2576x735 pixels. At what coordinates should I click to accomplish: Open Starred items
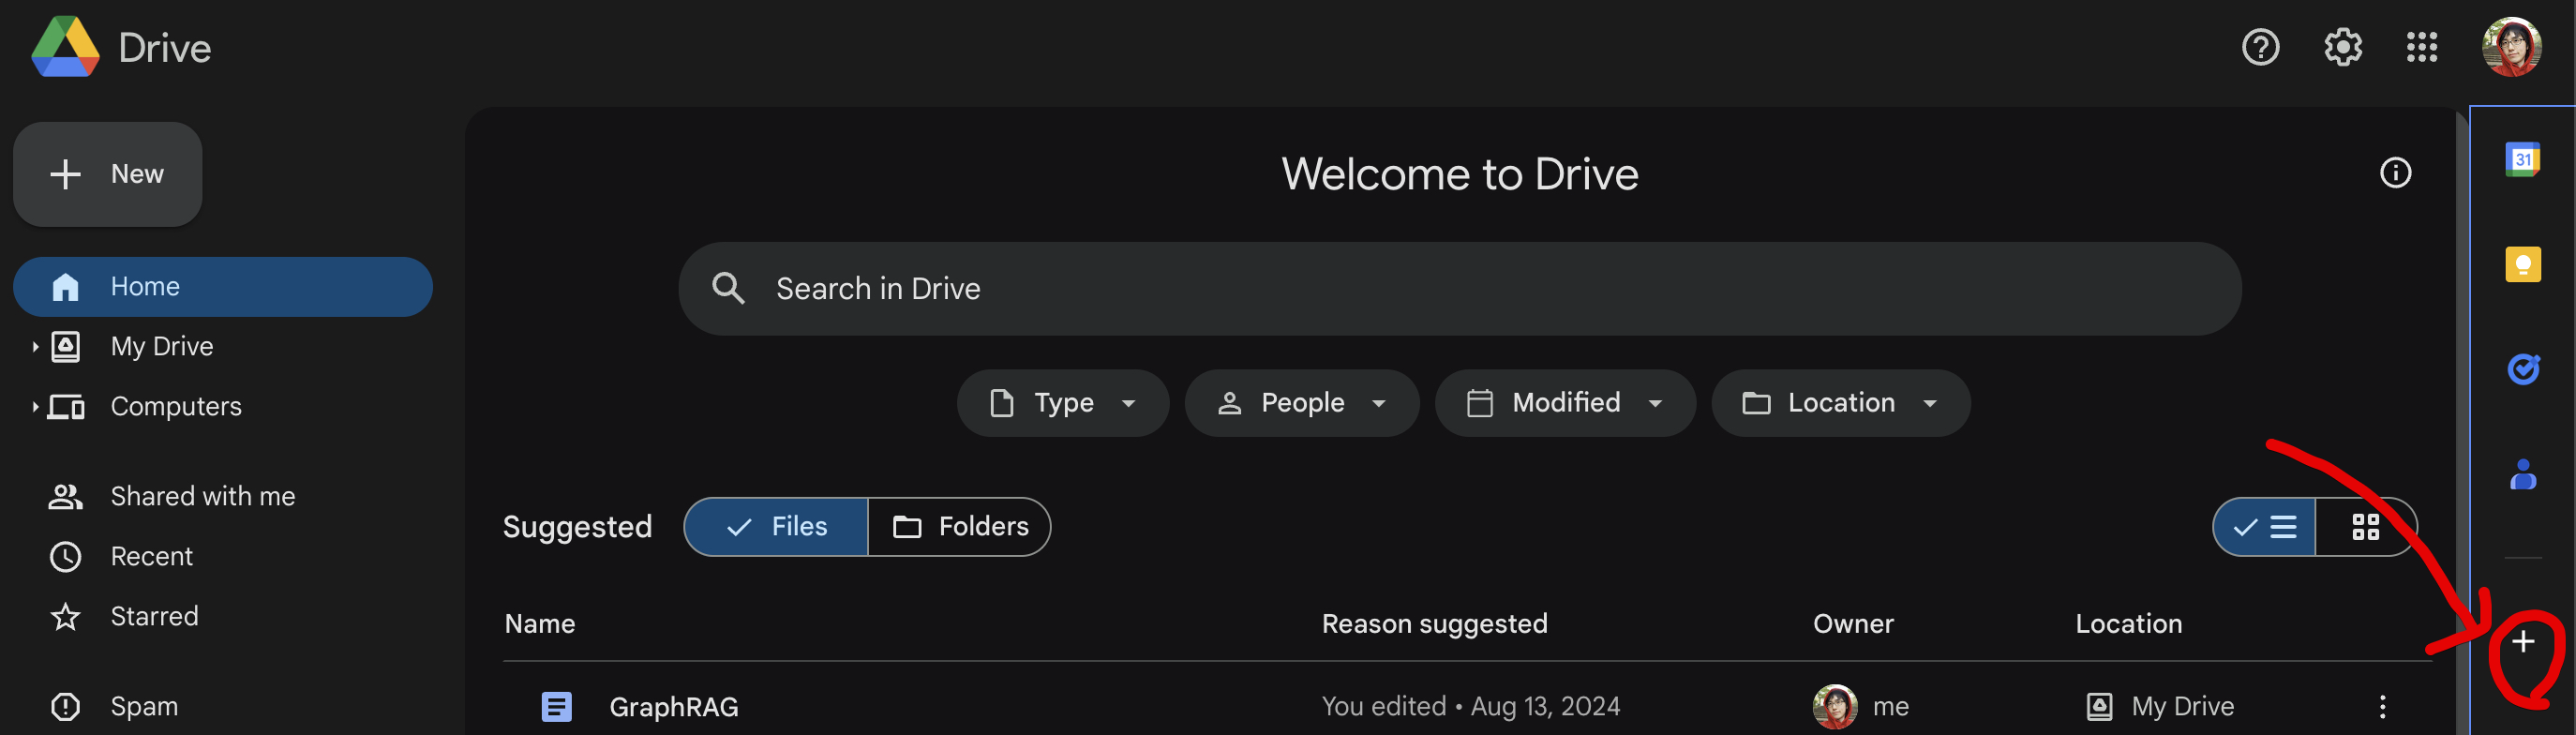154,617
